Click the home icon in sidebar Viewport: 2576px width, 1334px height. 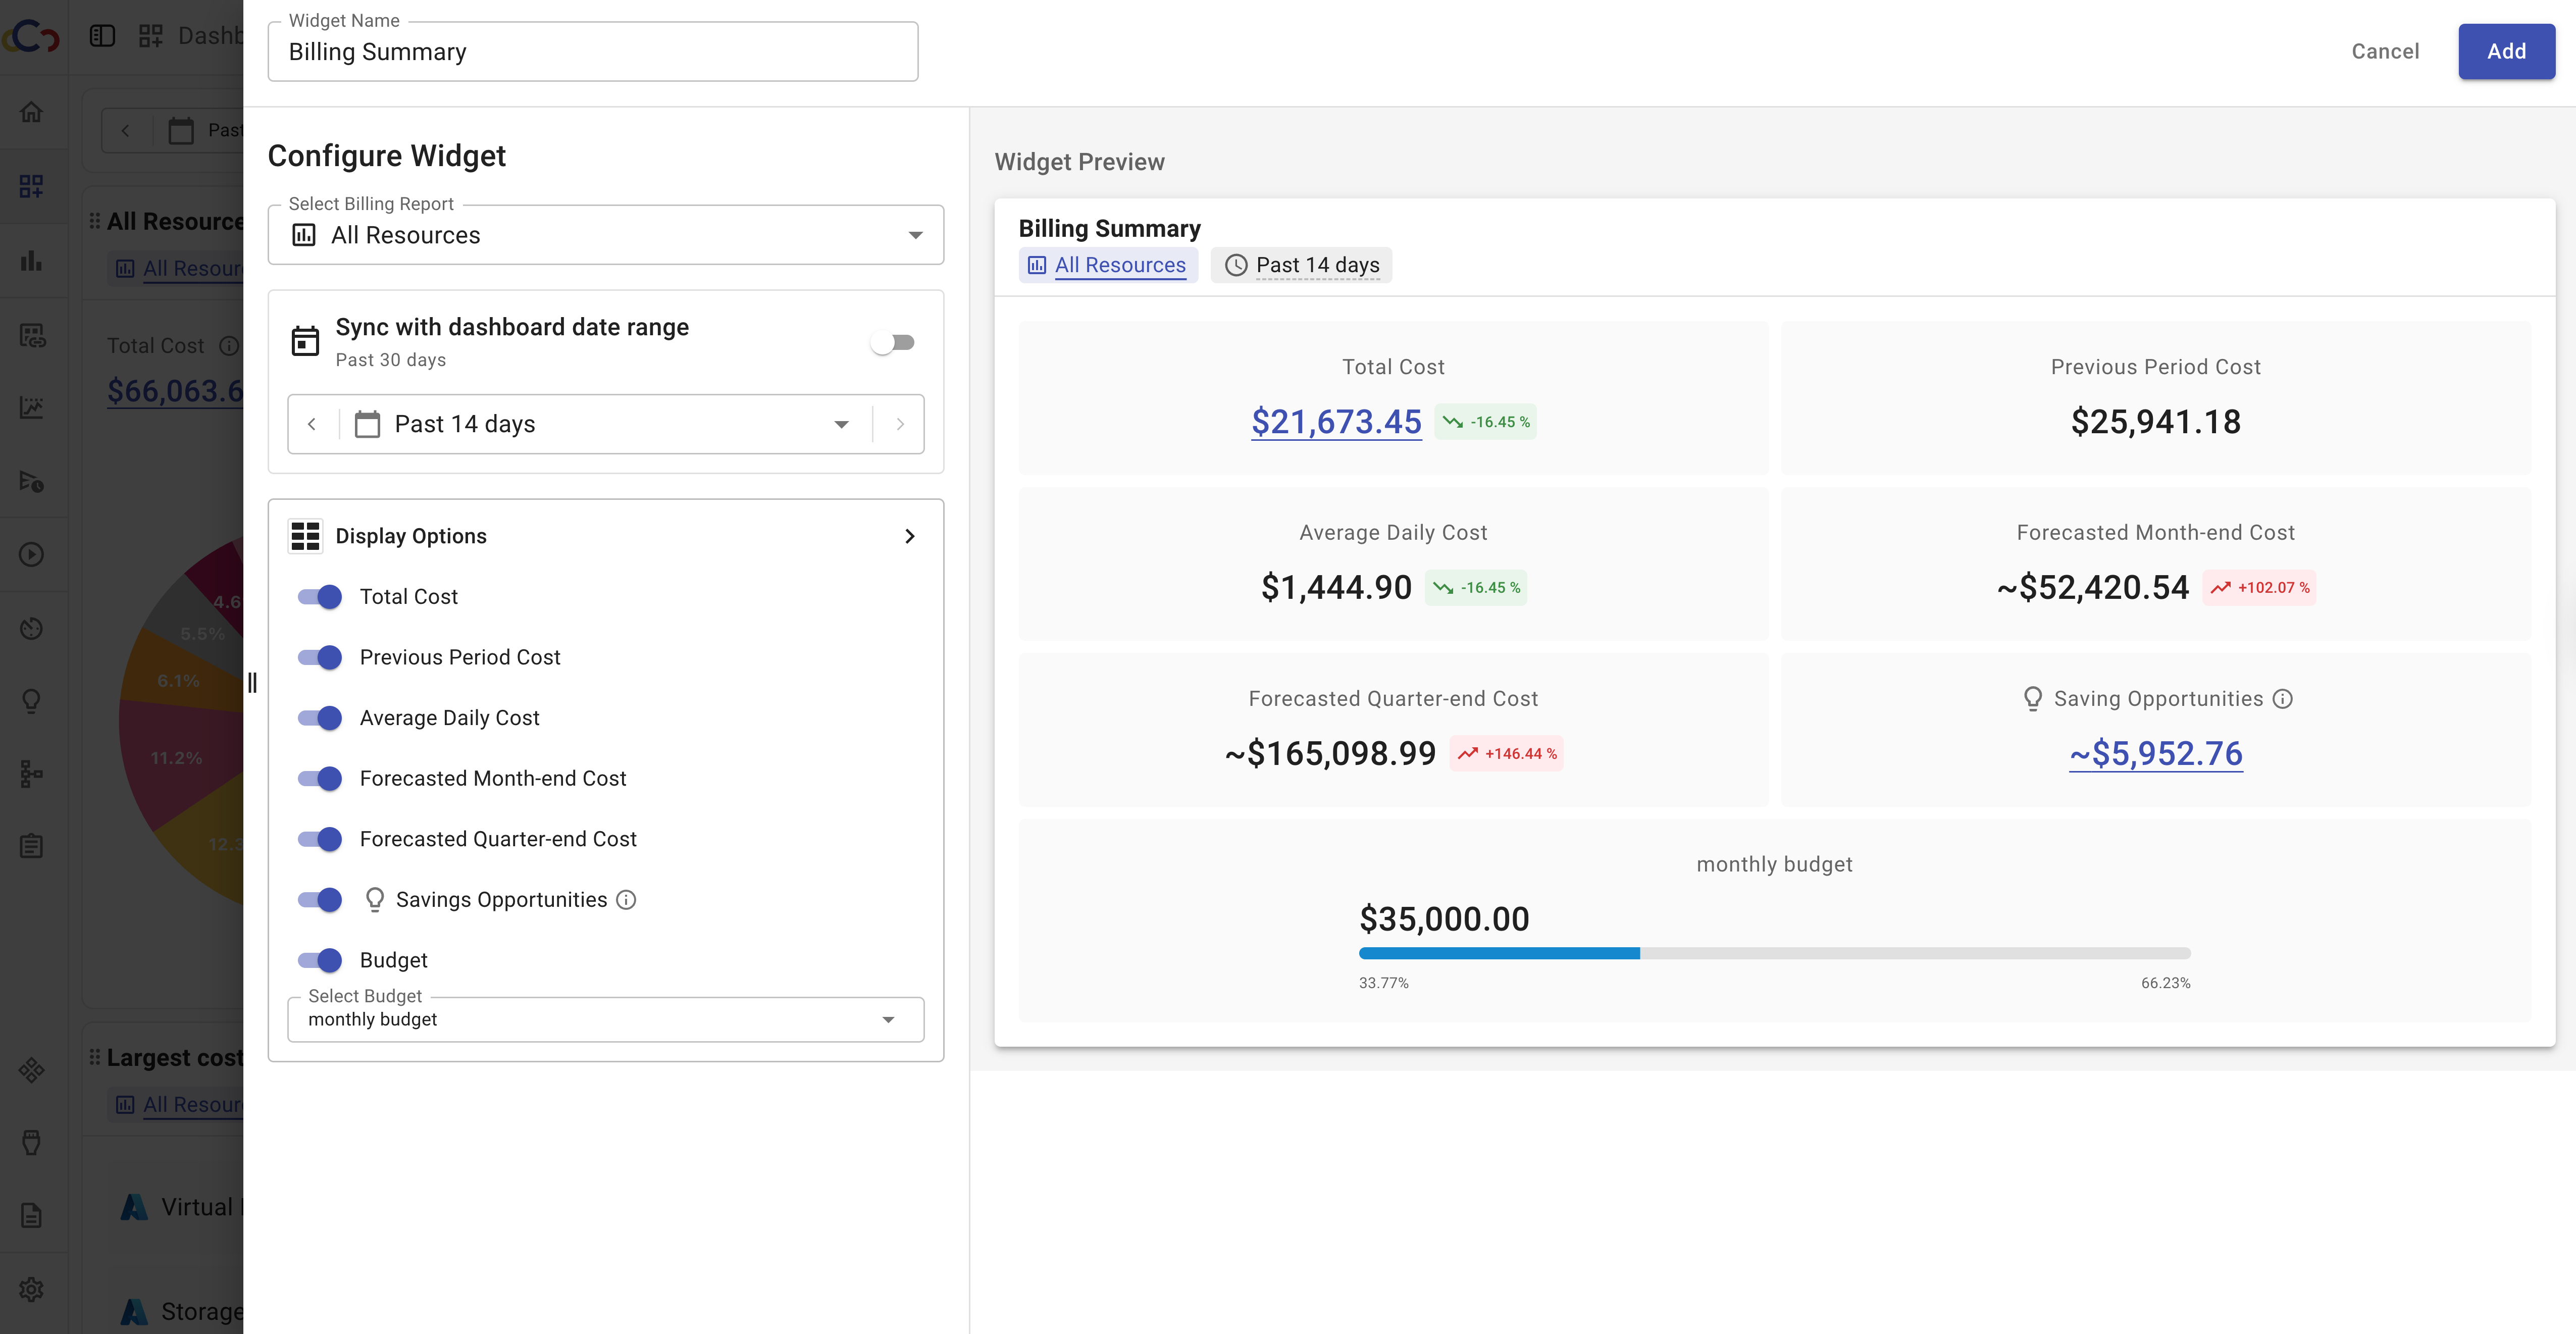coord(31,112)
